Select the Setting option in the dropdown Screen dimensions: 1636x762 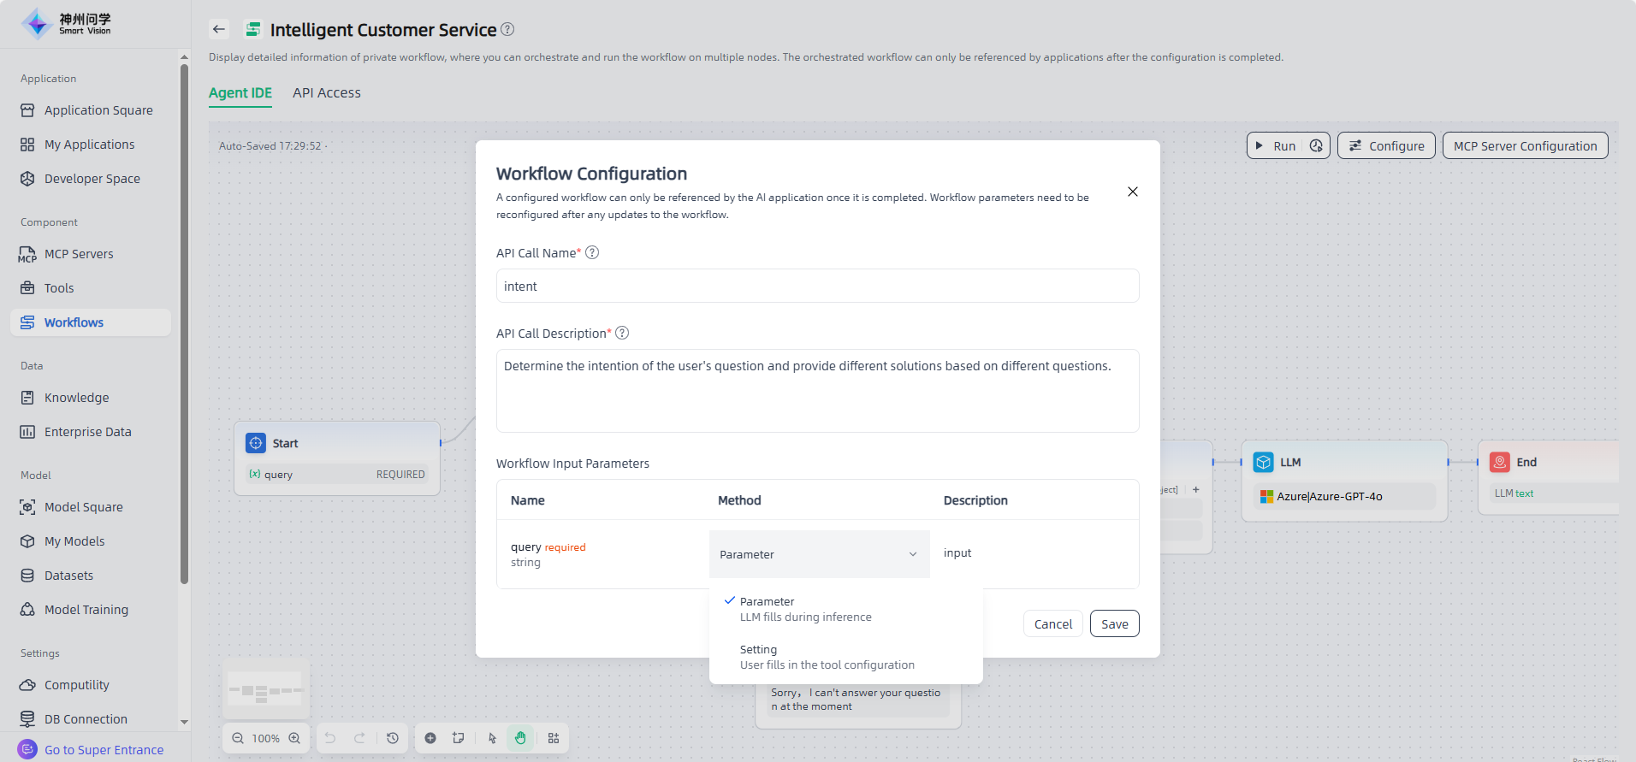827,657
